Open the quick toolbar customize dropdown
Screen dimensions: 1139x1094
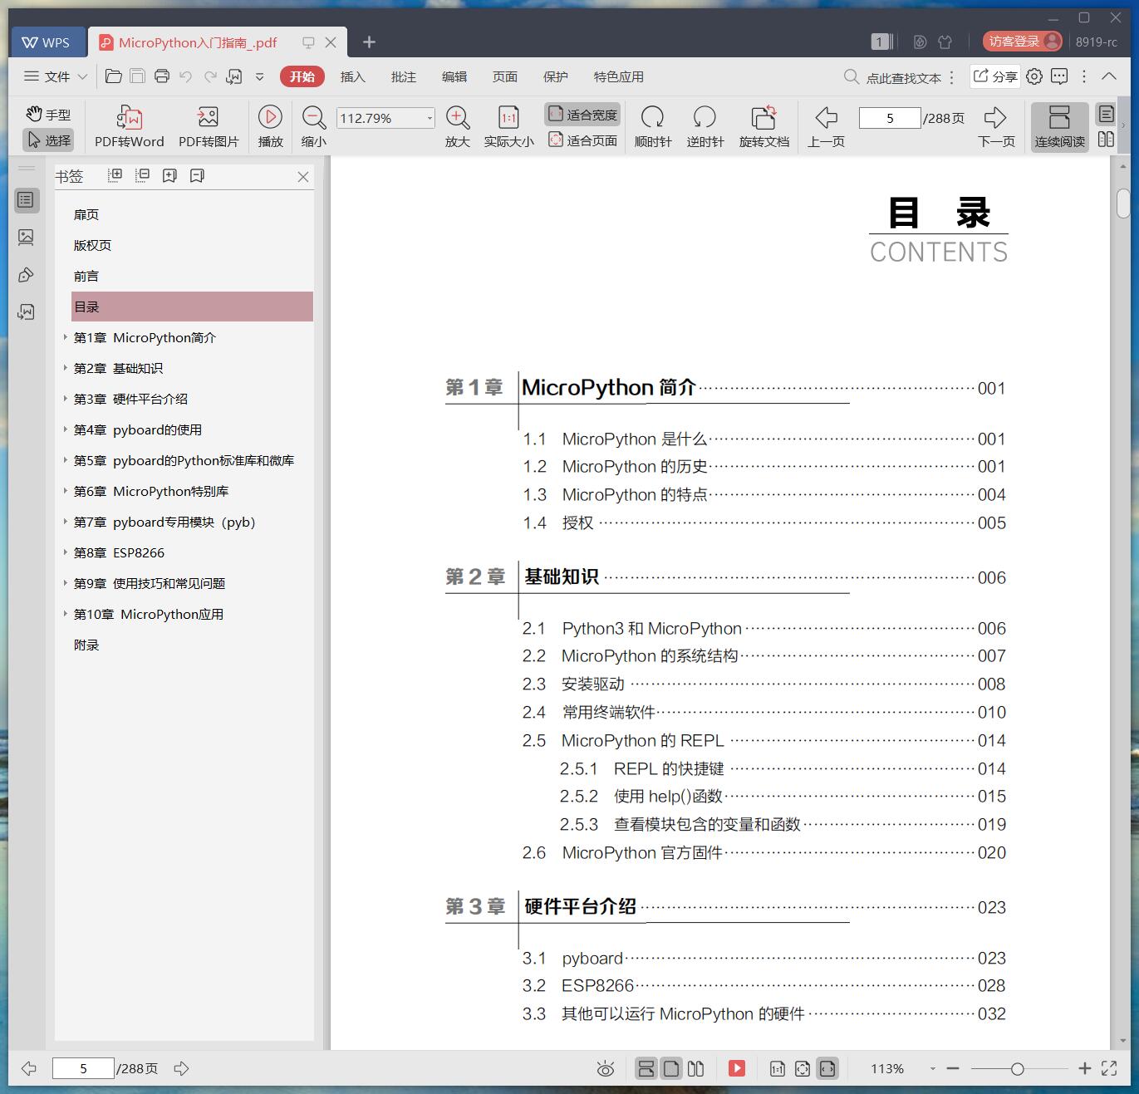[259, 76]
